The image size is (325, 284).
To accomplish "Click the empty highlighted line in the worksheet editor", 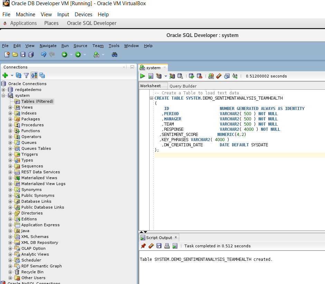I will (240, 155).
